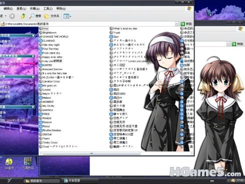The height and width of the screenshot is (184, 245).
Task: Open the Back button history dropdown
Action: point(5,16)
